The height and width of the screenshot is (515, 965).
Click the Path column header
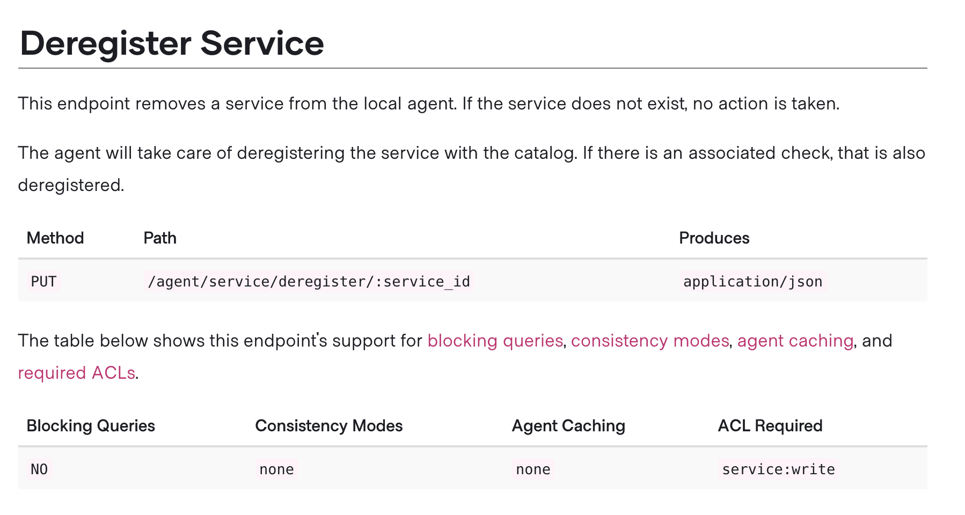160,238
